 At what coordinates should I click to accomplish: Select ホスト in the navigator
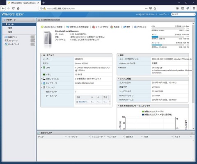(19, 24)
